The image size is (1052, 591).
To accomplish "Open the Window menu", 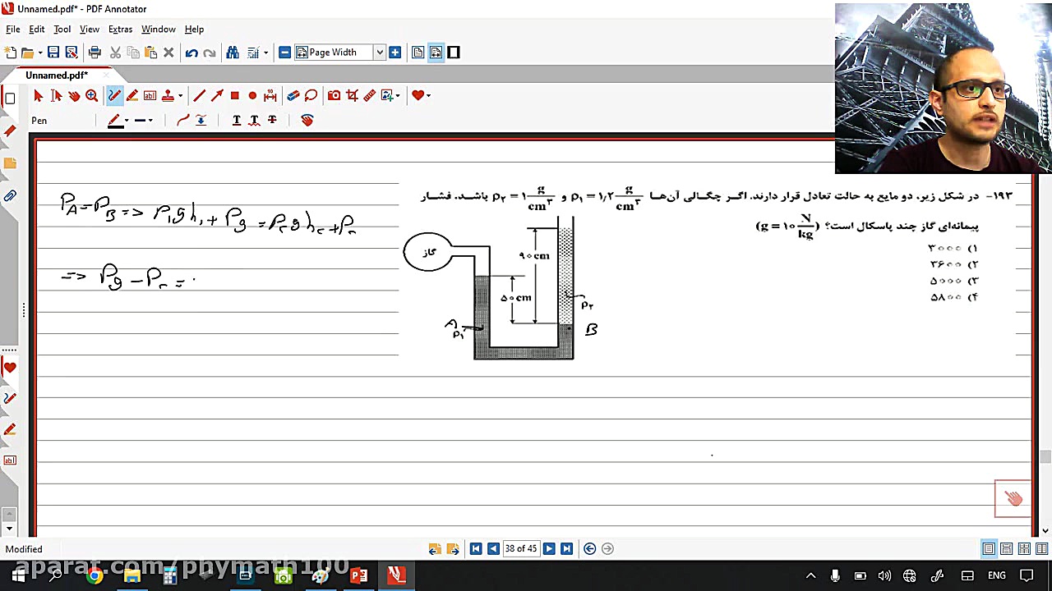I will click(x=158, y=30).
